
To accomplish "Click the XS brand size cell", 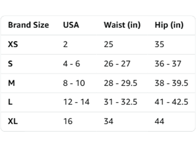I will [13, 44].
